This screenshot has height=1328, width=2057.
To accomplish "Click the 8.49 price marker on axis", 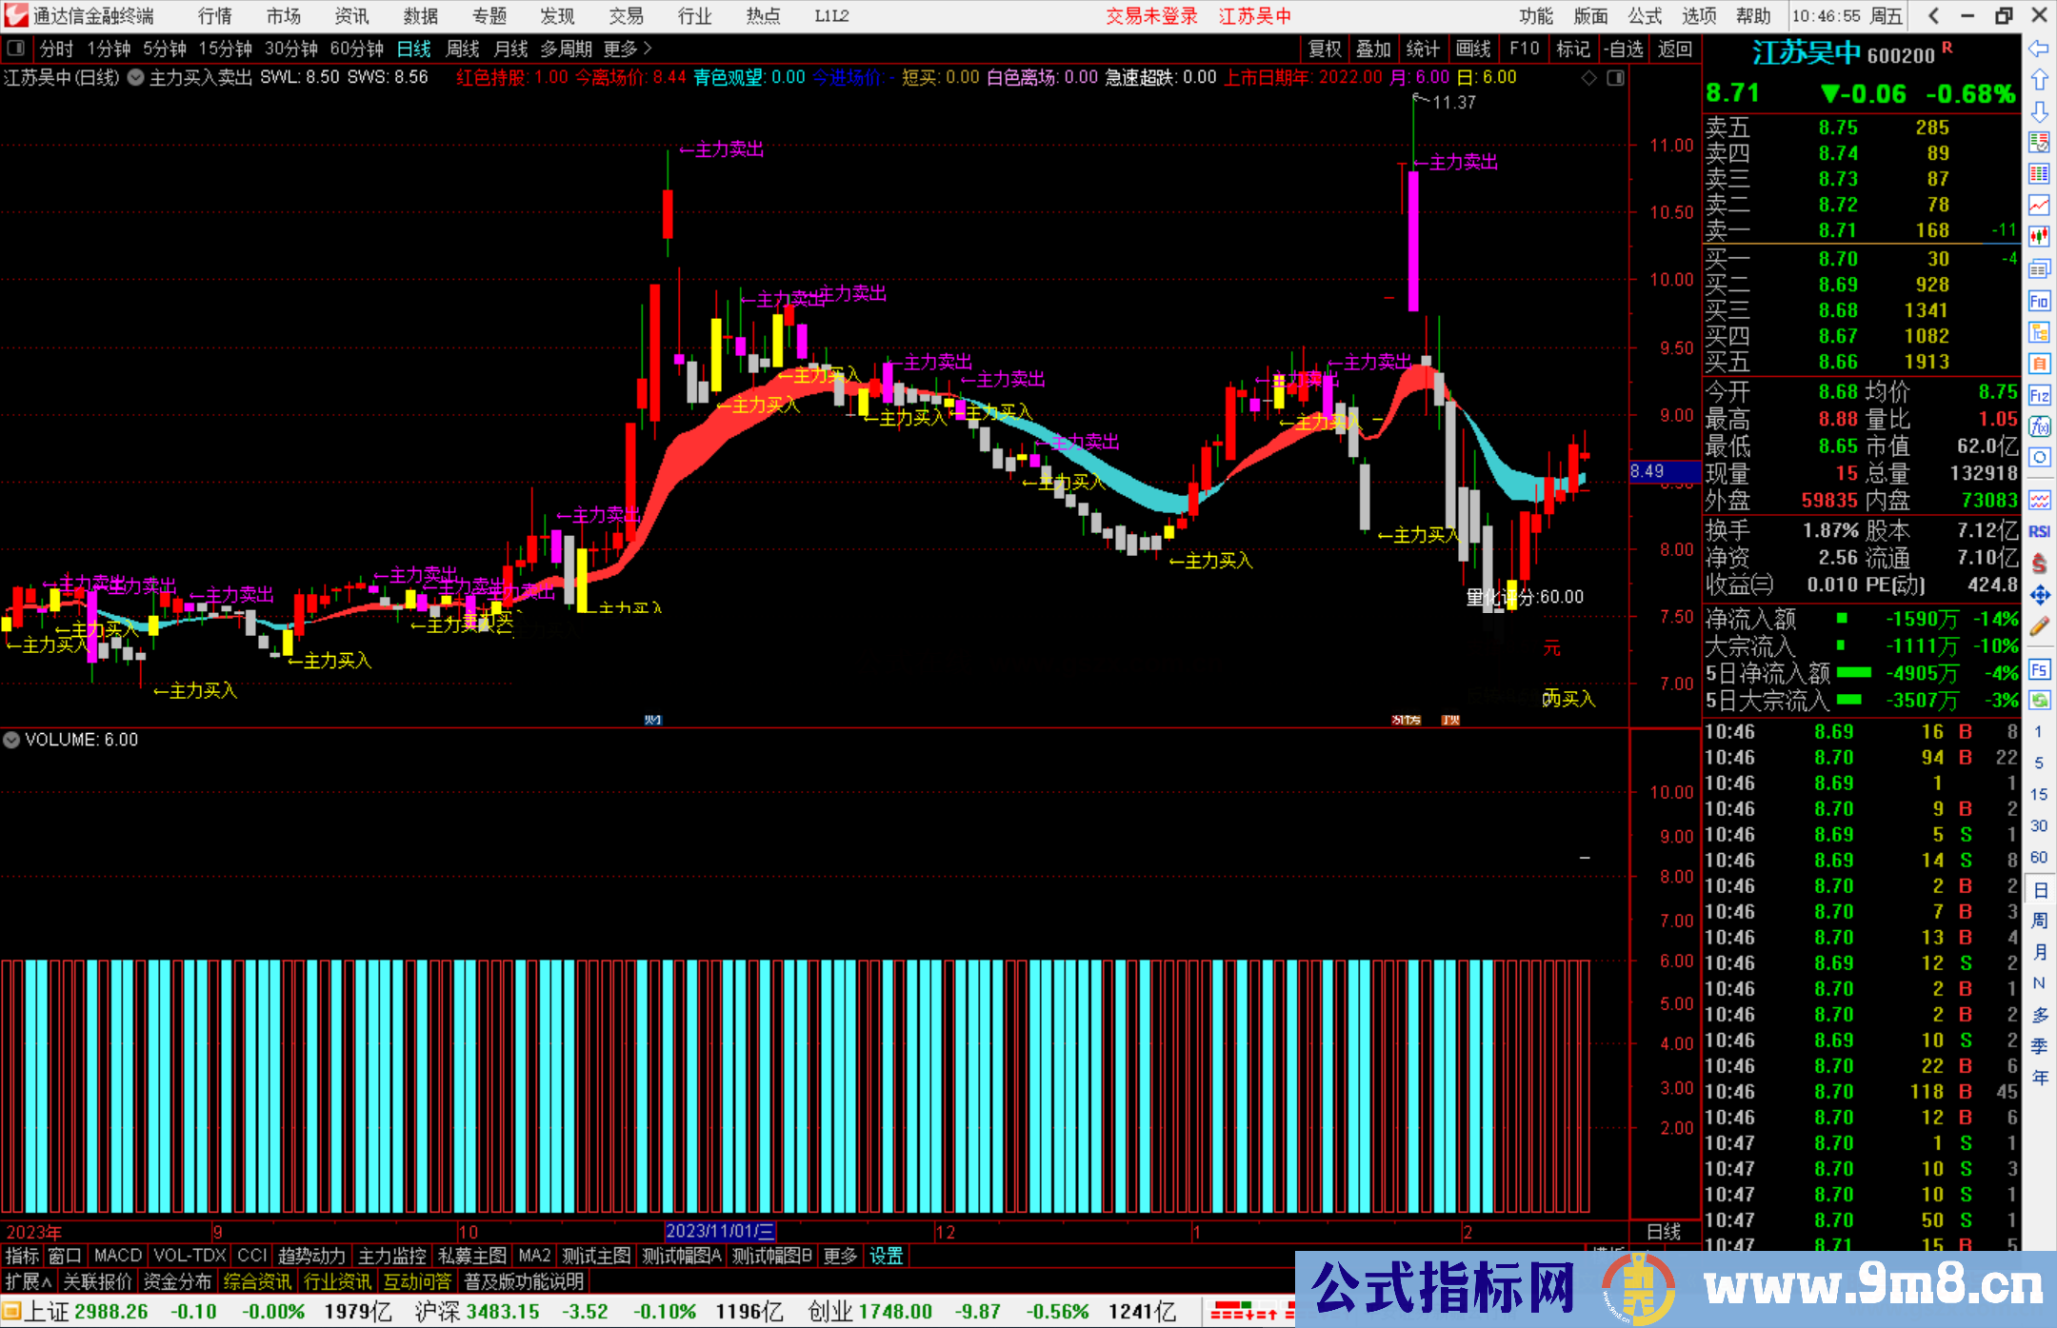I will [x=1665, y=471].
